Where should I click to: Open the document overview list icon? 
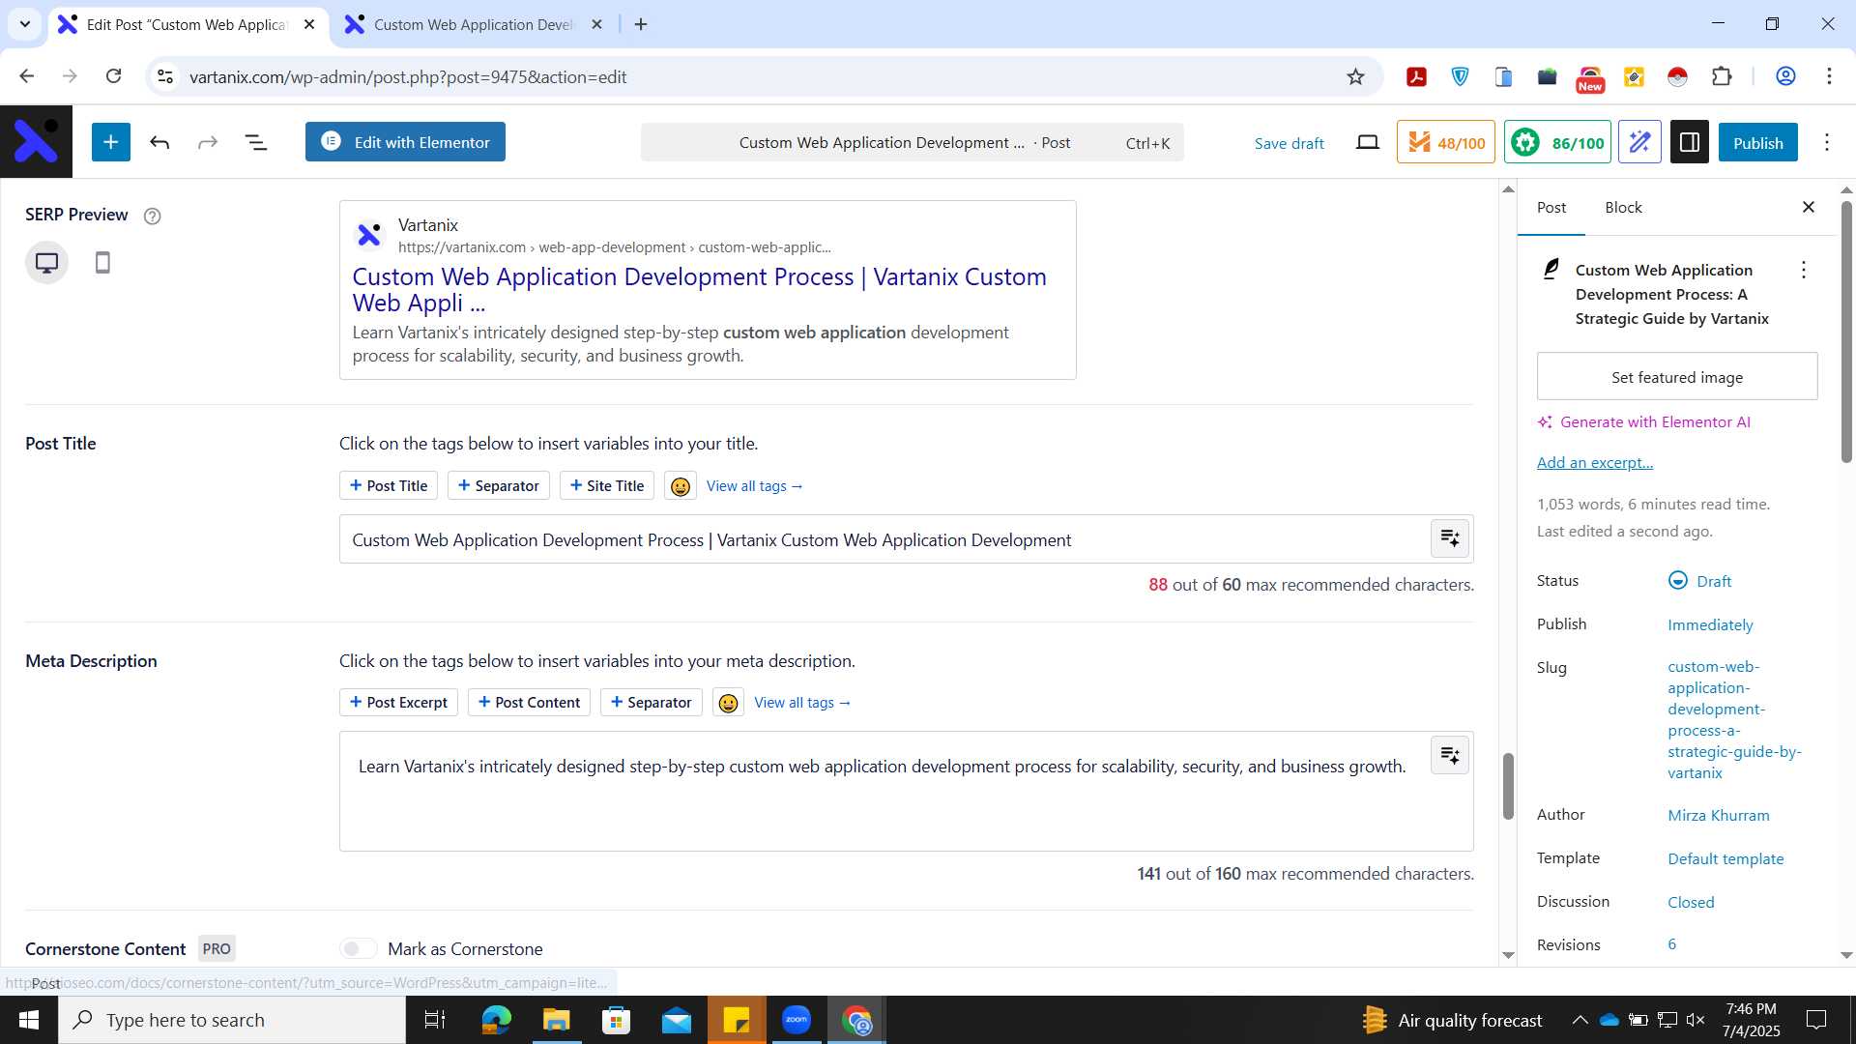point(255,143)
